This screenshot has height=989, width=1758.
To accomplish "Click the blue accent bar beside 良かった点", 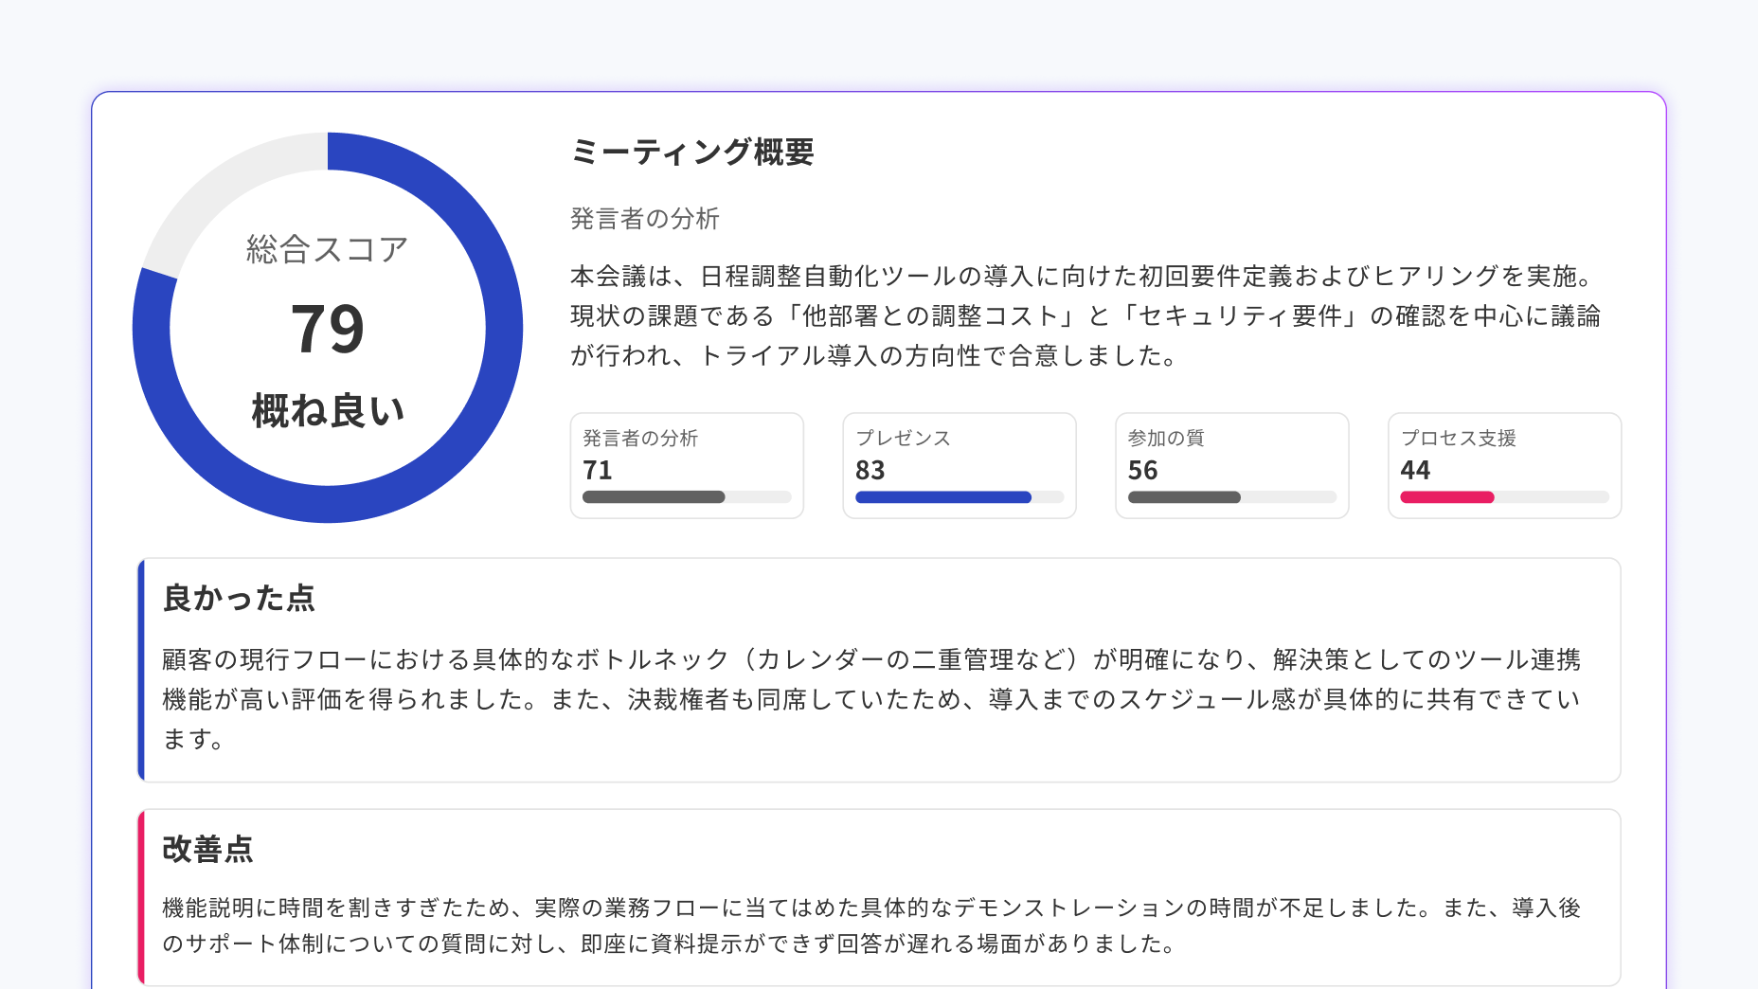I will coord(143,670).
